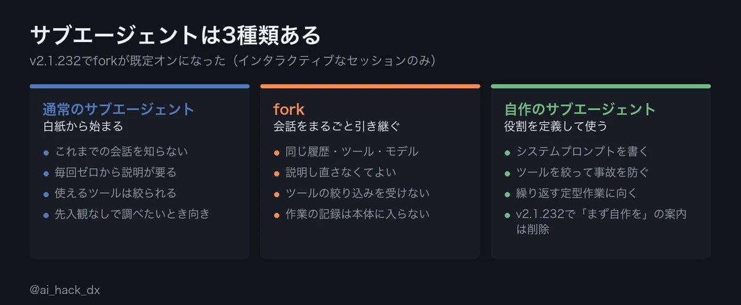
Task: Select the 通常のサブエージェント card heading
Action: click(119, 109)
